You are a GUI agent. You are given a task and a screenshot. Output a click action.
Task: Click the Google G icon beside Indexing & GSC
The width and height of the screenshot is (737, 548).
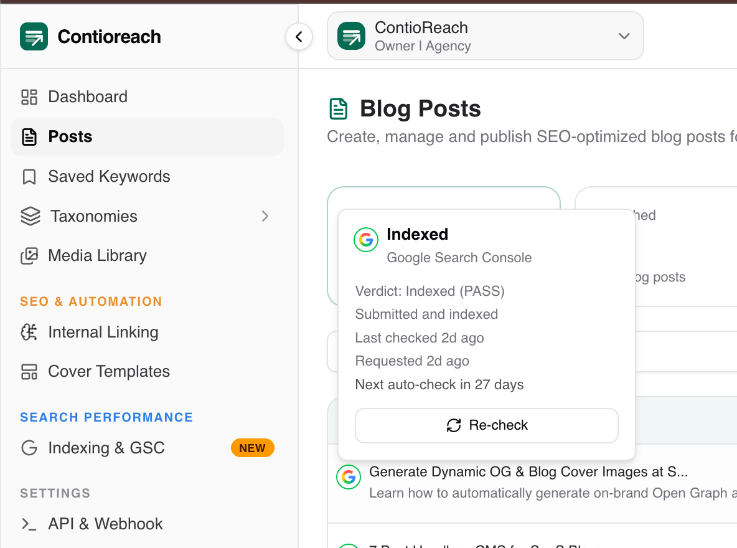[x=29, y=448]
